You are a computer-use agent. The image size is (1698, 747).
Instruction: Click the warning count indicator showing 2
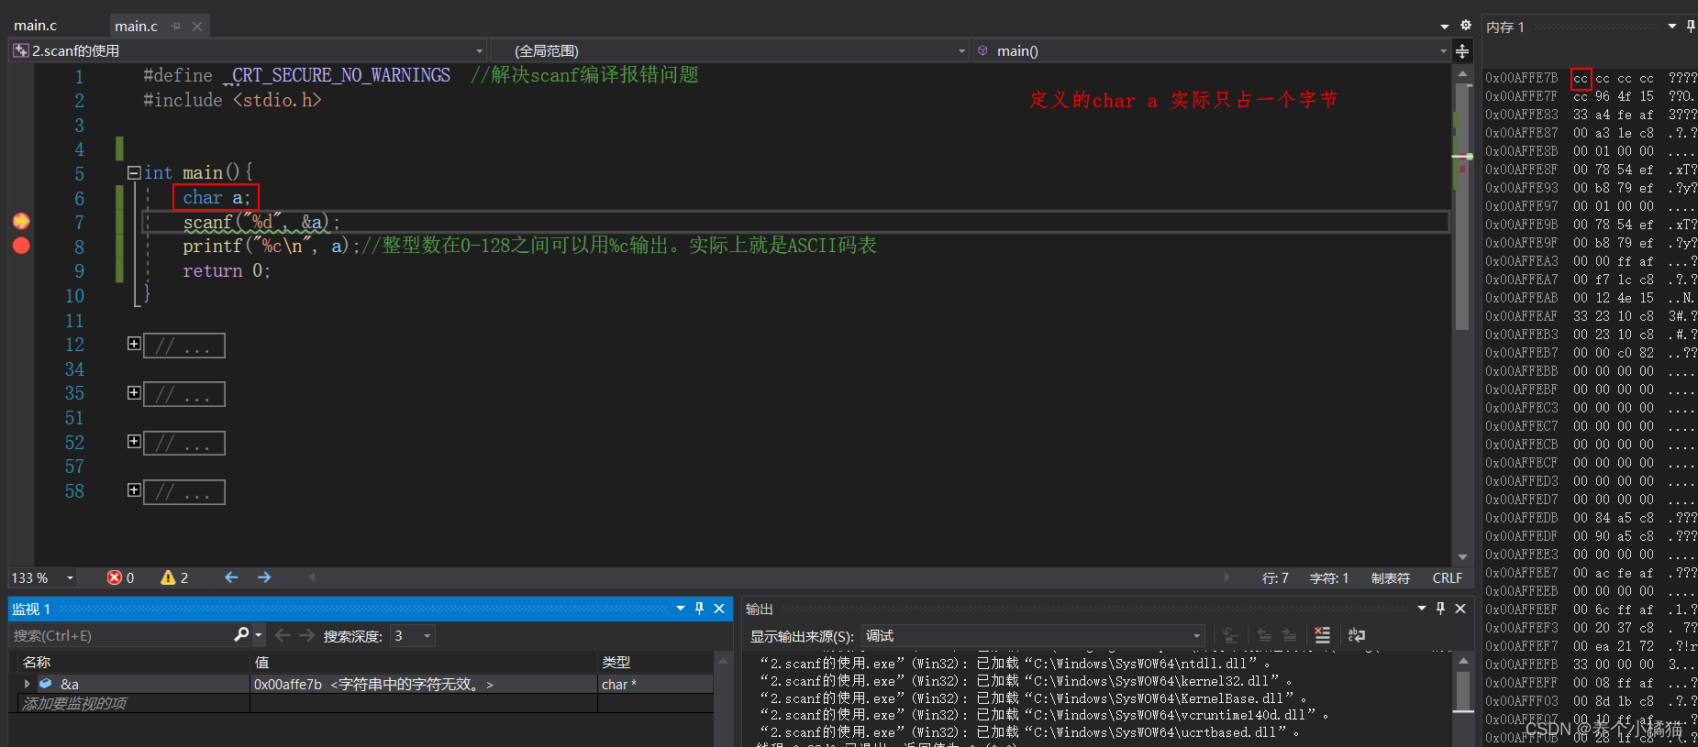[174, 577]
